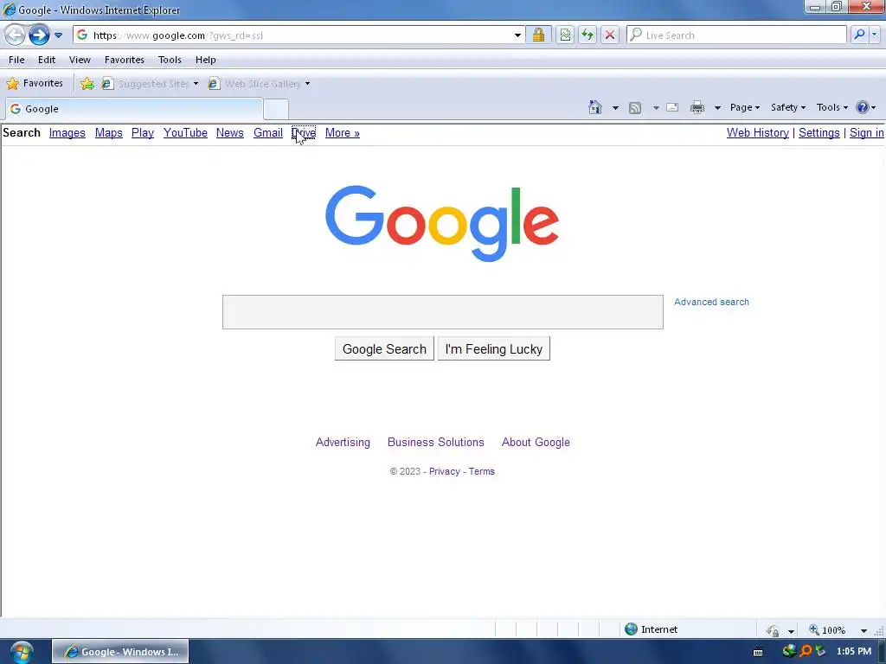Open the Safety command bar menu
The image size is (886, 664).
click(x=788, y=107)
